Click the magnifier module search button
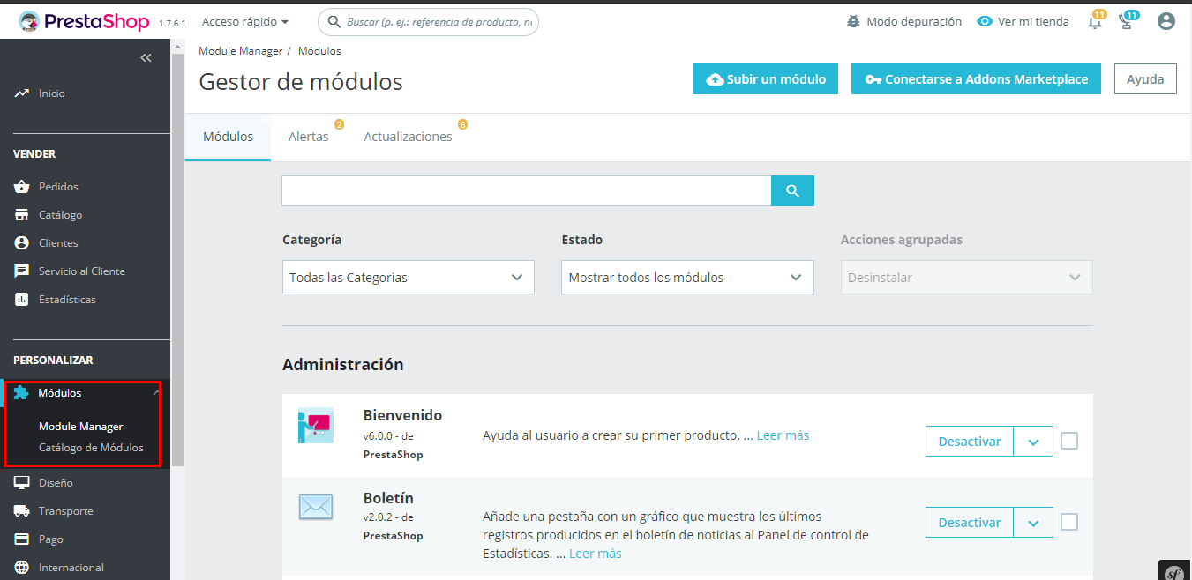Viewport: 1192px width, 580px height. click(792, 191)
